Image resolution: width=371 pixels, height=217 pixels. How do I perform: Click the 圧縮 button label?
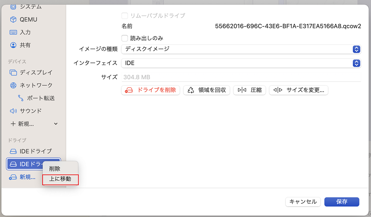pyautogui.click(x=256, y=90)
